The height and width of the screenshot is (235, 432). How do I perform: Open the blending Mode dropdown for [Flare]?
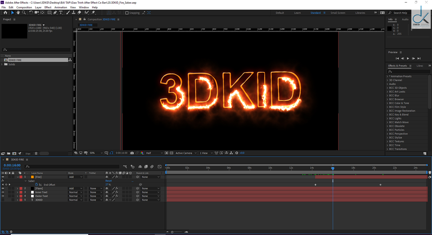75,188
